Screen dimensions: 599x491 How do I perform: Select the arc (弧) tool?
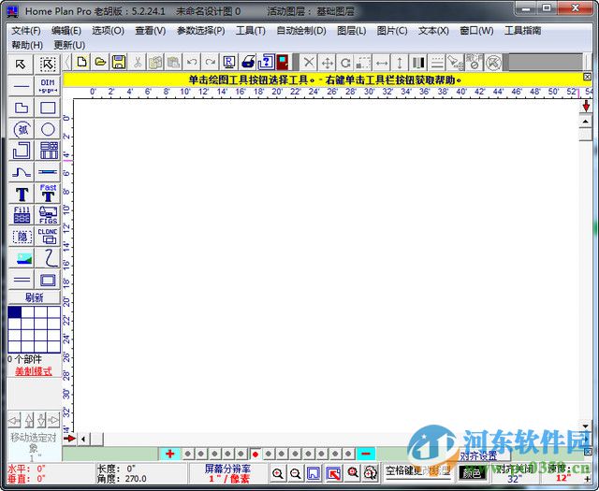point(22,129)
